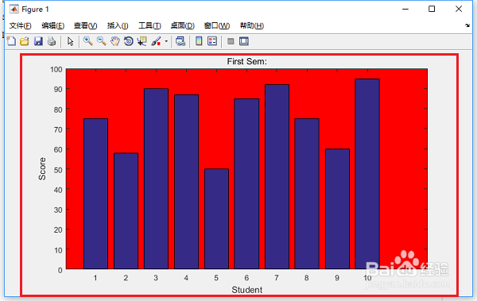This screenshot has height=301, width=477.
Task: Select the Pan hand tool
Action: point(115,41)
